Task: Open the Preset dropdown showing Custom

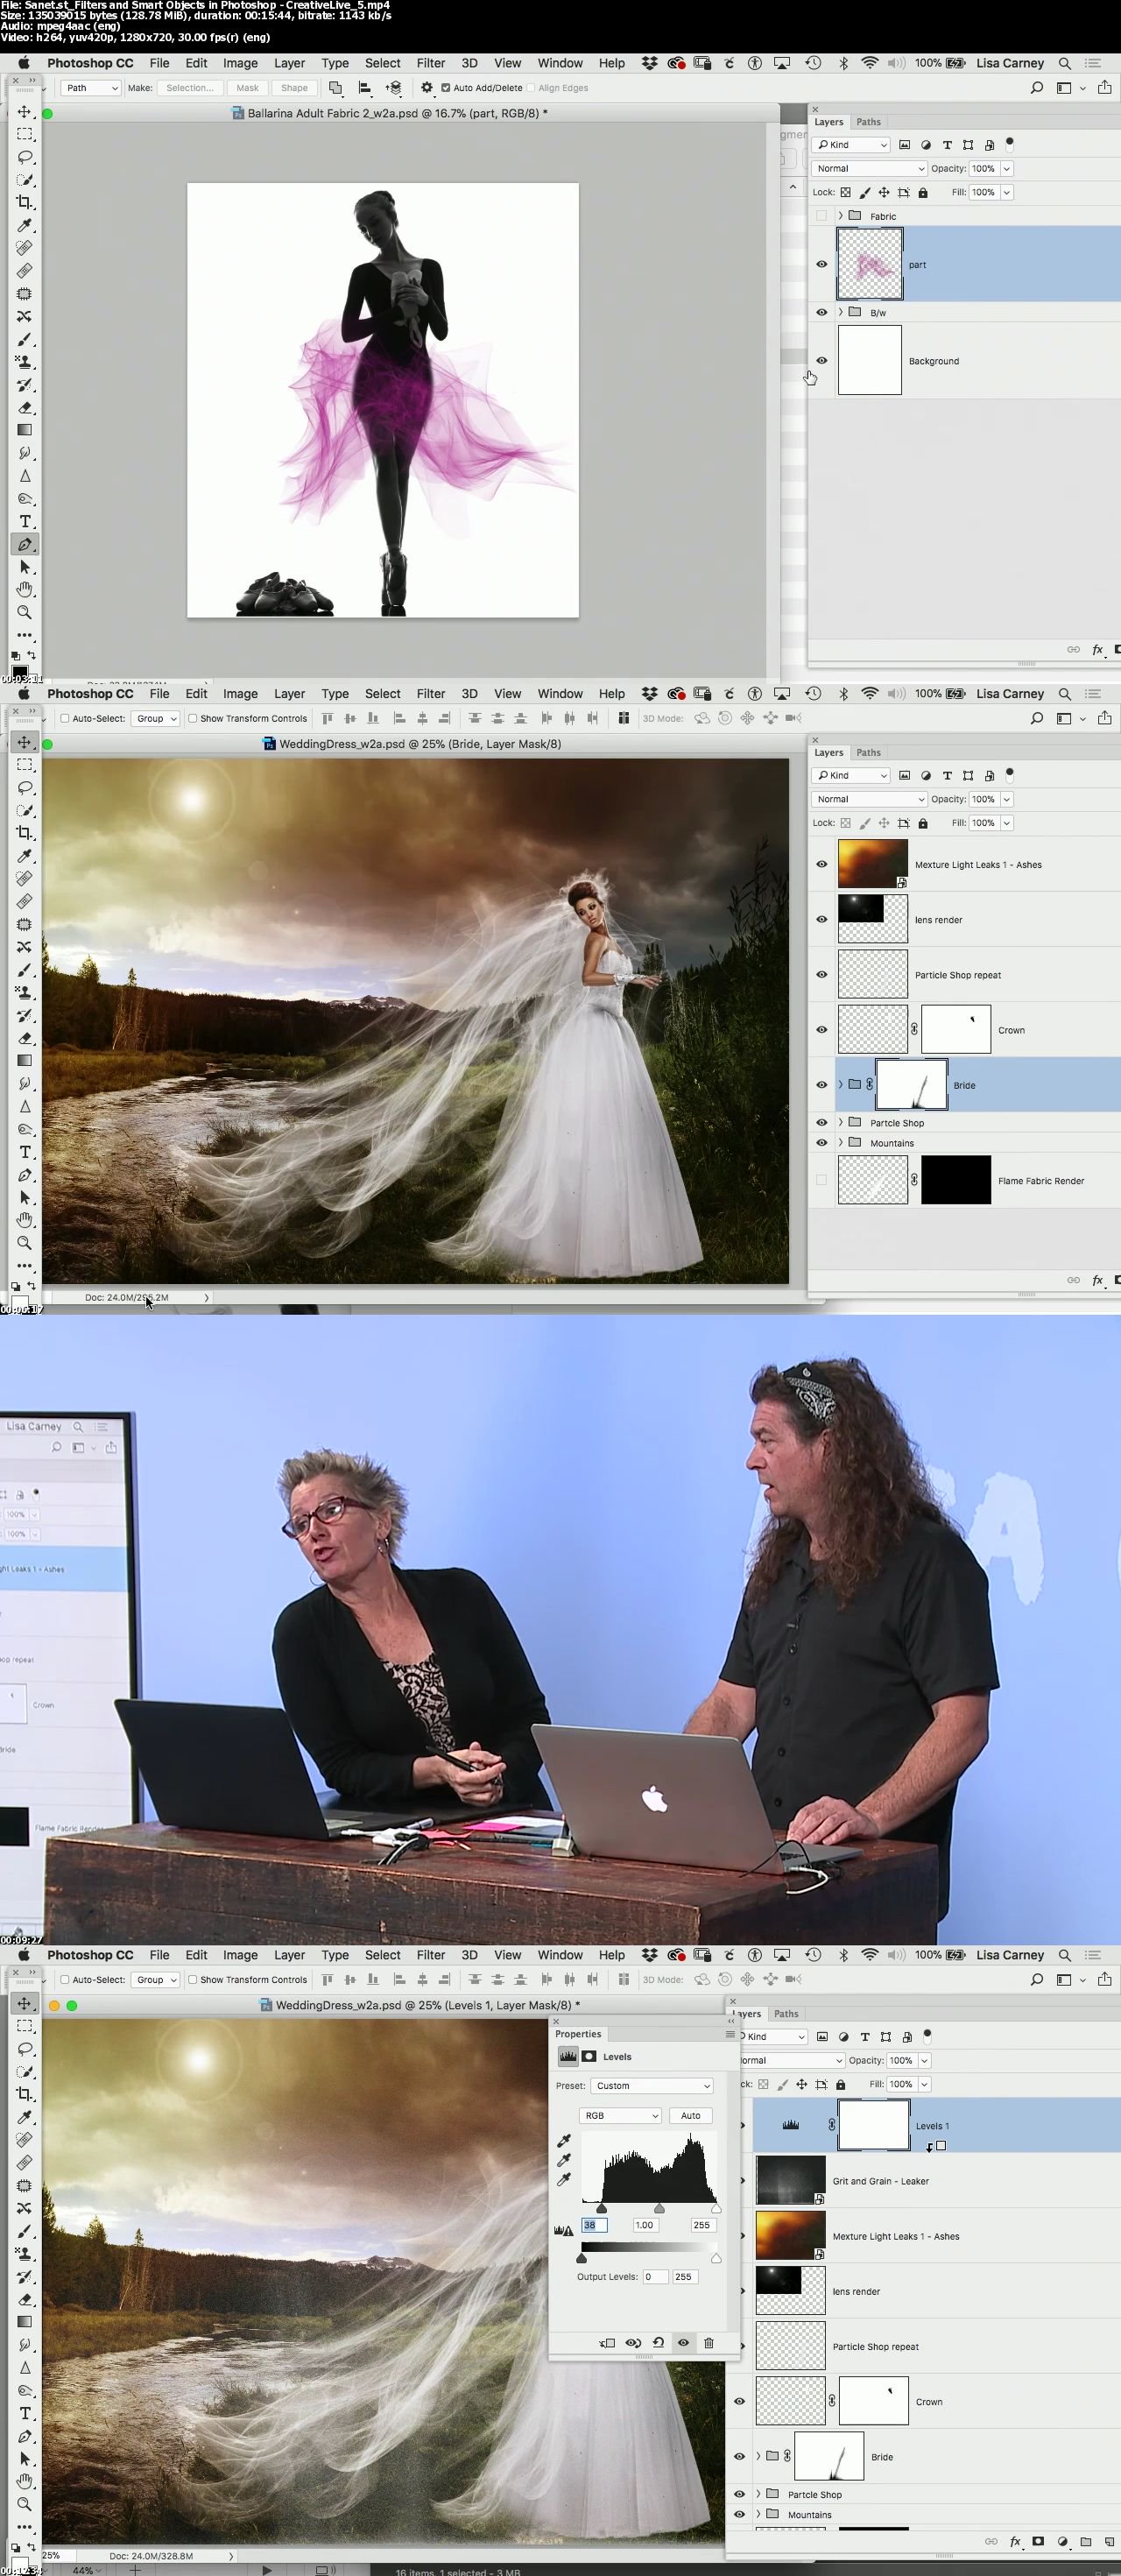Action: pyautogui.click(x=651, y=2085)
